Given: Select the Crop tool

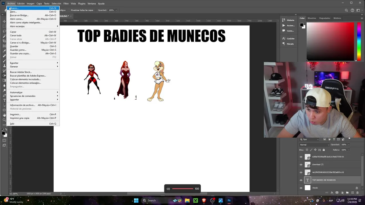Looking at the screenshot, I should click(x=4, y=41).
